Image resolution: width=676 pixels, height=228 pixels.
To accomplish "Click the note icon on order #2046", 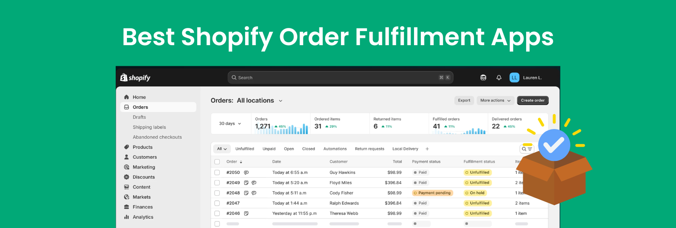I will [x=246, y=213].
